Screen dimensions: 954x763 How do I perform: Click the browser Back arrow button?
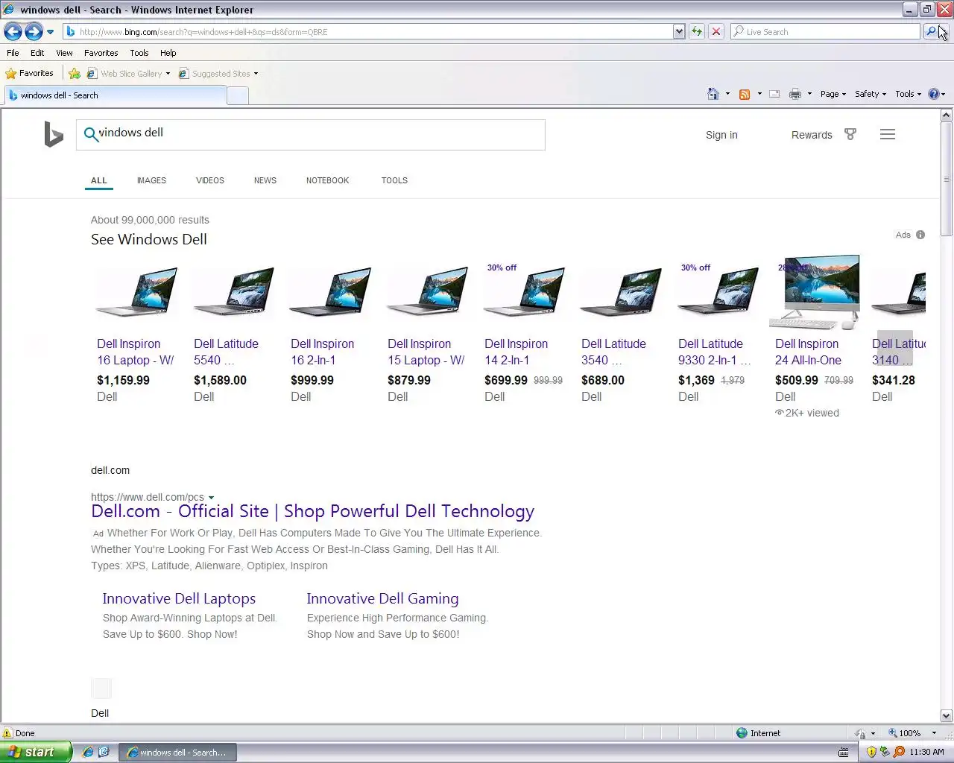pyautogui.click(x=13, y=32)
